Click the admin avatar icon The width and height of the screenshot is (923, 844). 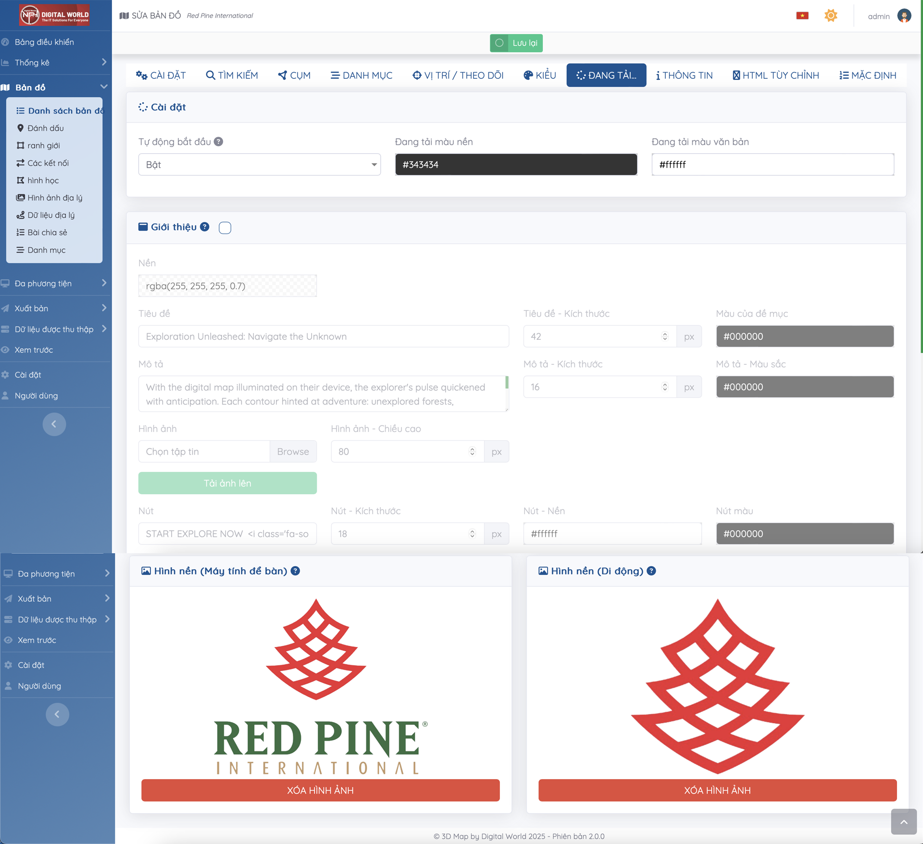click(904, 16)
